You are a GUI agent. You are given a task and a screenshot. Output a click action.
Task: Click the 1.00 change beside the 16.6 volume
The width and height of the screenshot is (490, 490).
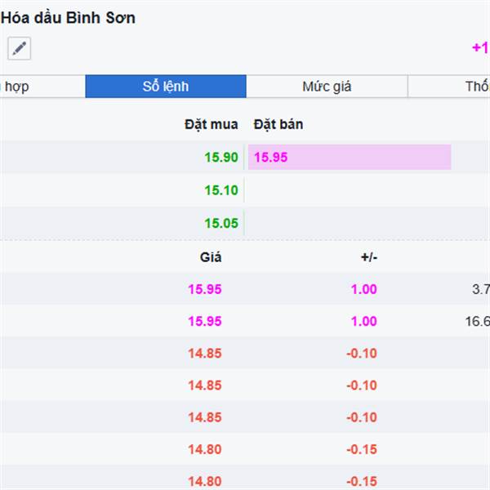(x=364, y=322)
